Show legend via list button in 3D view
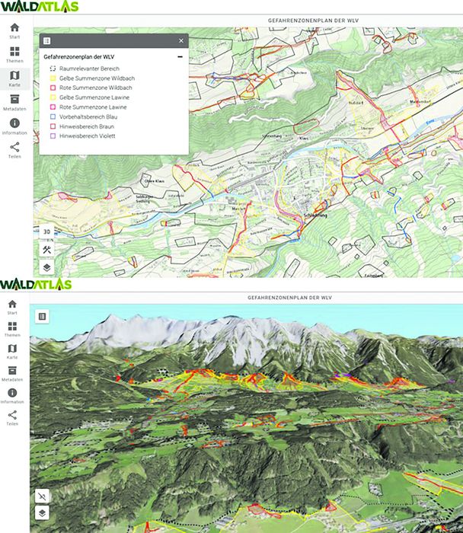 pos(42,315)
